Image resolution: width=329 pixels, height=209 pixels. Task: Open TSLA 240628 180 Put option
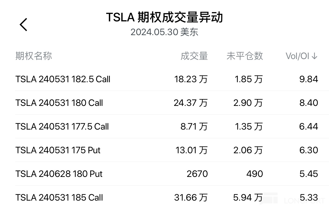(59, 174)
